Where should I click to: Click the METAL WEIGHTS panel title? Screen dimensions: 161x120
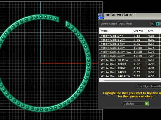[x=119, y=15]
